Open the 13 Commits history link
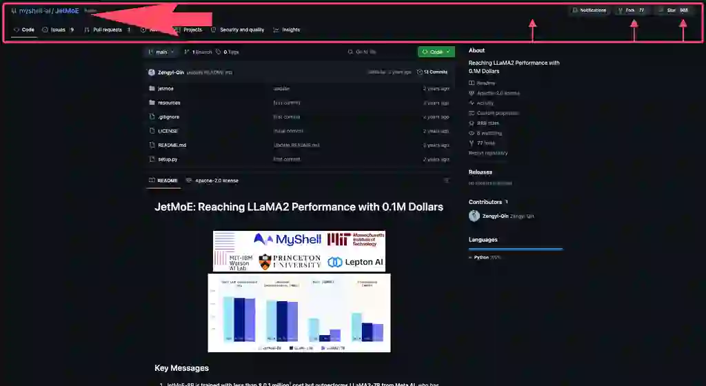Screen dimensions: 706x386 point(432,72)
